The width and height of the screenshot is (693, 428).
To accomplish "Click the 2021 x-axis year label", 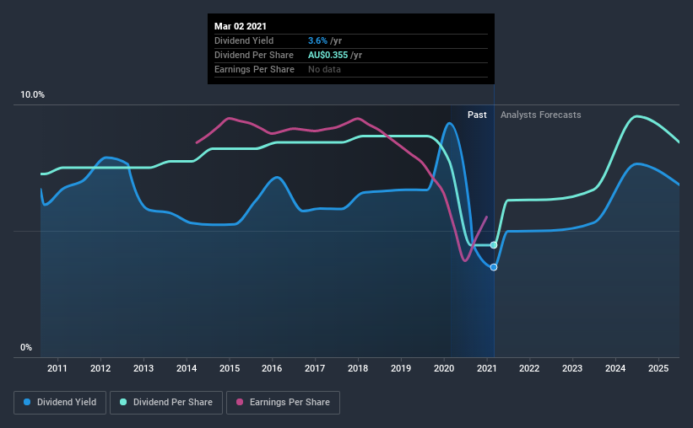I will click(x=486, y=368).
